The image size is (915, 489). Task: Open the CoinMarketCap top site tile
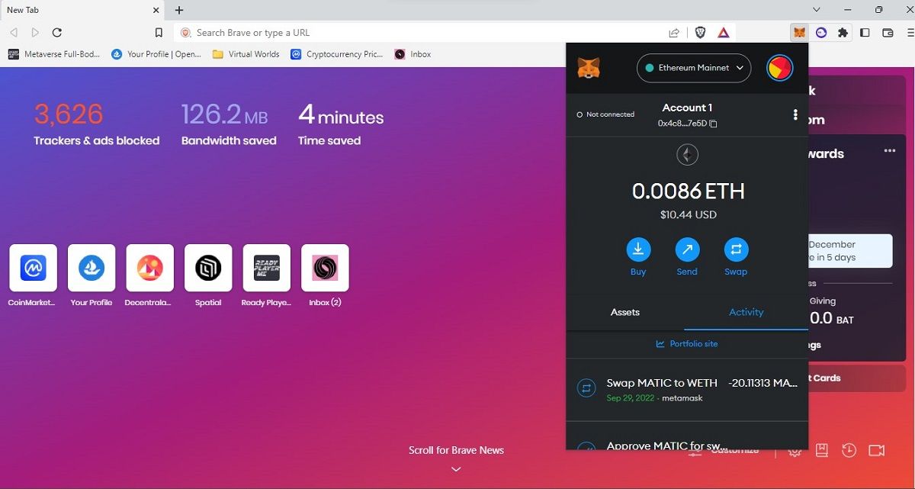point(33,268)
